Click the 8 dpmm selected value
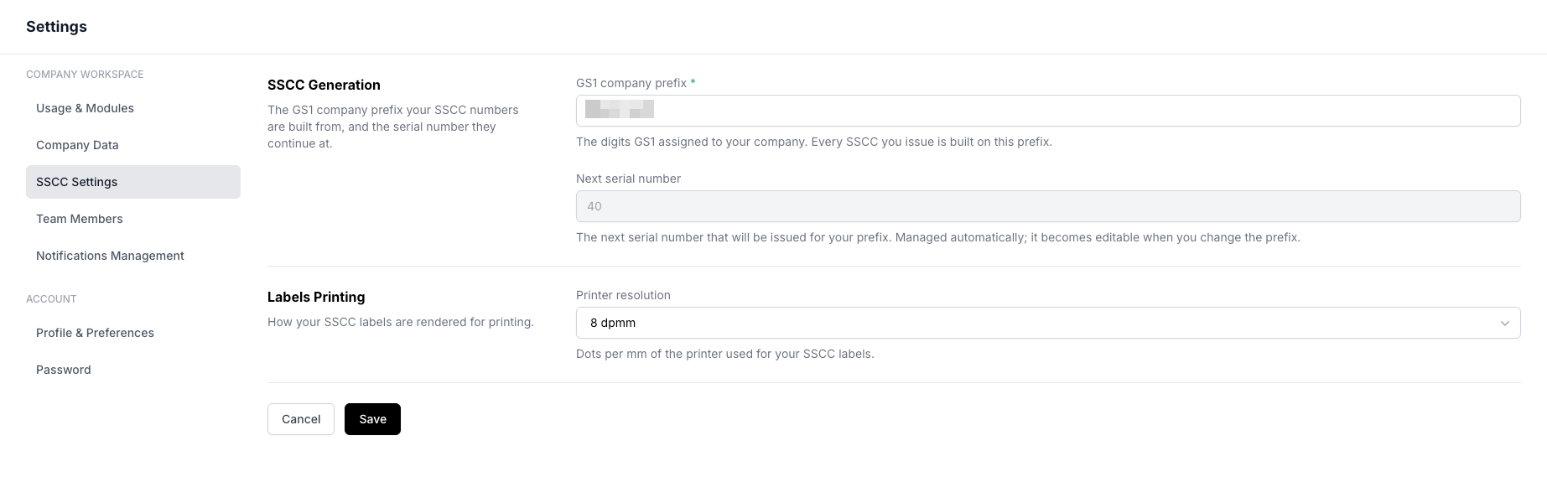This screenshot has width=1547, height=482. coord(613,323)
